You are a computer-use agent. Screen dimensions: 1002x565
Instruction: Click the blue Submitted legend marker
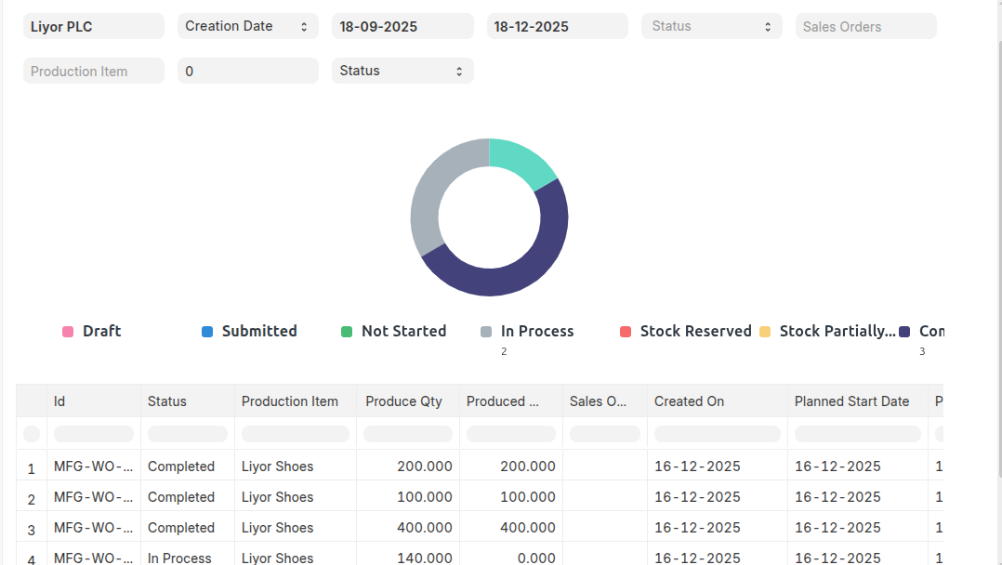pos(207,332)
